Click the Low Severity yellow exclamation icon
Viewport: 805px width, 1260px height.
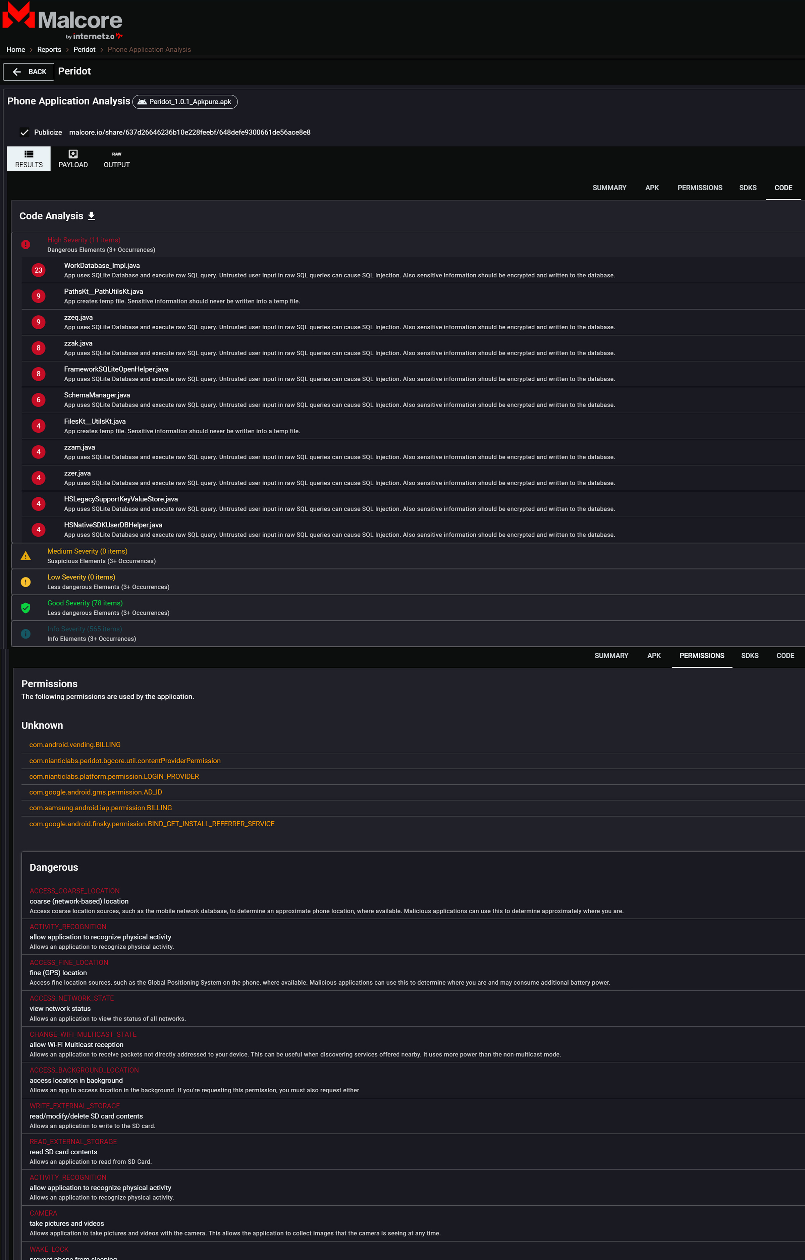click(x=25, y=582)
